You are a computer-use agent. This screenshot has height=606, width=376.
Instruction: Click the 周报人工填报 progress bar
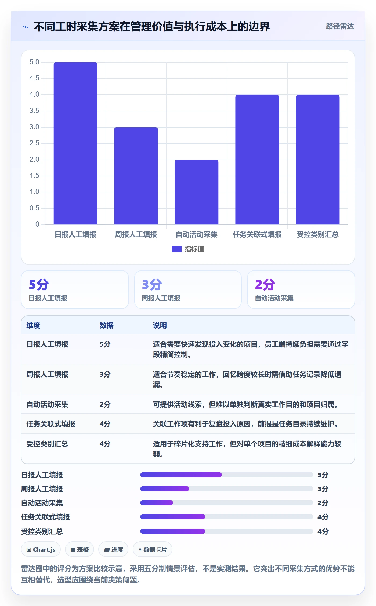tap(226, 489)
